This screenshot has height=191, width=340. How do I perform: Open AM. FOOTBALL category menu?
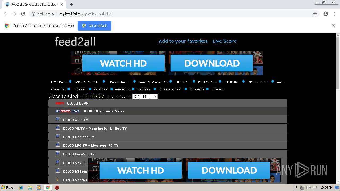point(87,82)
